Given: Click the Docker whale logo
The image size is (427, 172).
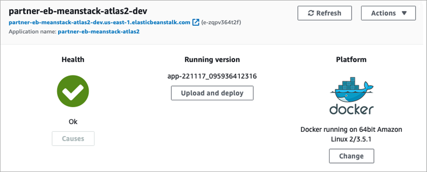Looking at the screenshot, I should click(351, 96).
